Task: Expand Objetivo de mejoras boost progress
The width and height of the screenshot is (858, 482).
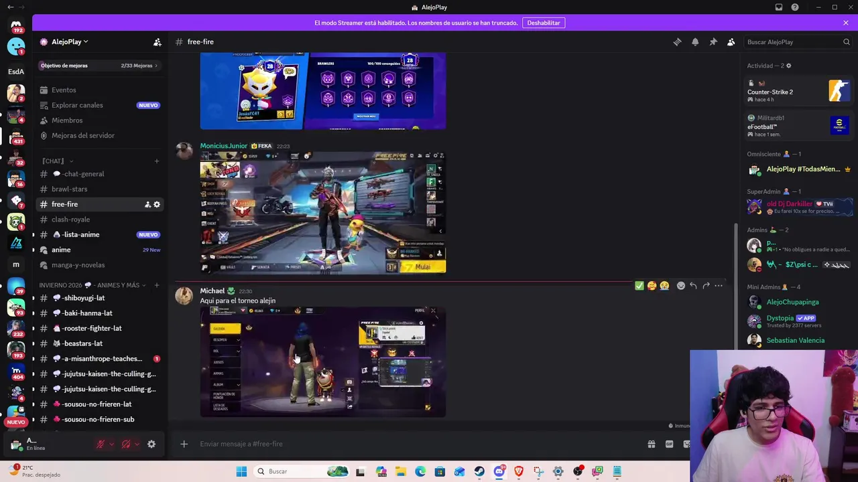Action: (x=99, y=66)
